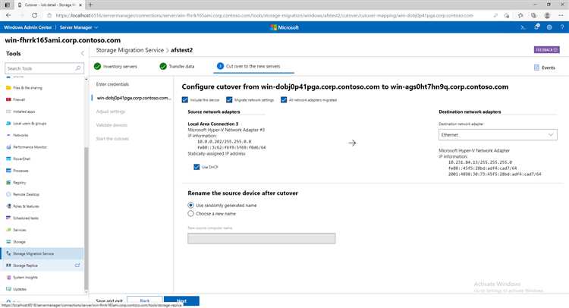Open Local users & groups tool
Image resolution: width=569 pixels, height=308 pixels.
30,124
